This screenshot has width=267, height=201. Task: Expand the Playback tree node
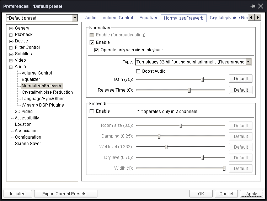coord(11,35)
